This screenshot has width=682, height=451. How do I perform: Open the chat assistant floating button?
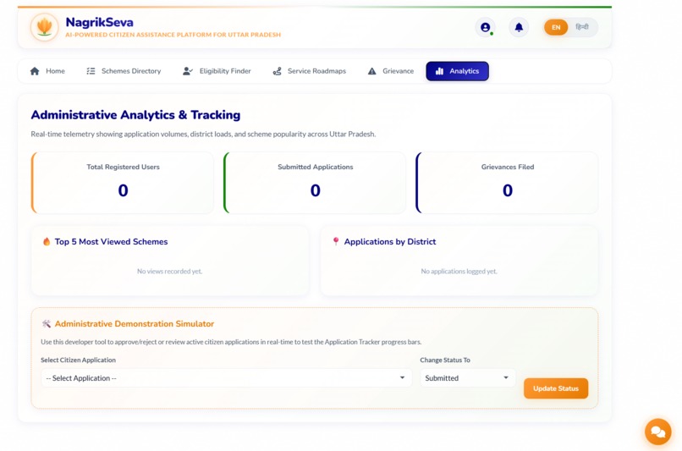coord(657,432)
